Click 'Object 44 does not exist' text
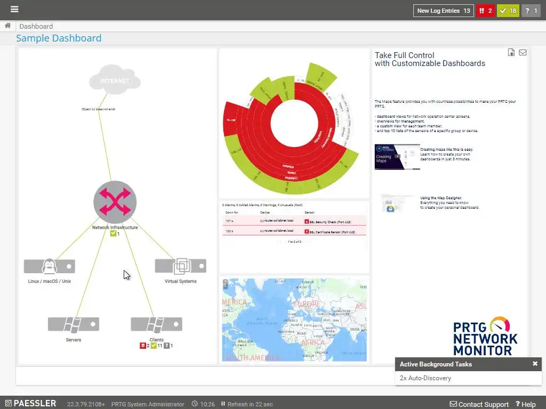546x409 pixels. pos(98,109)
